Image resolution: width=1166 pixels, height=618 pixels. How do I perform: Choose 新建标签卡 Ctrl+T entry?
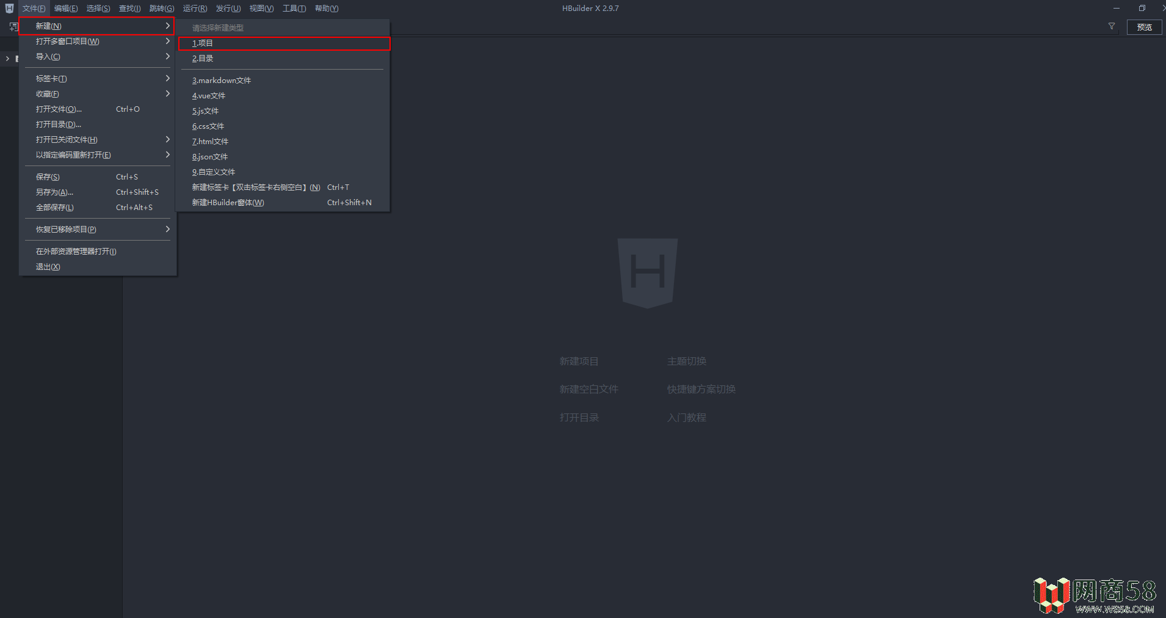[x=284, y=187]
